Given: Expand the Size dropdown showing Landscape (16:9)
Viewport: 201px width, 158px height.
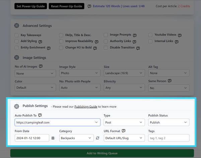Looking at the screenshot, I should [x=124, y=73].
